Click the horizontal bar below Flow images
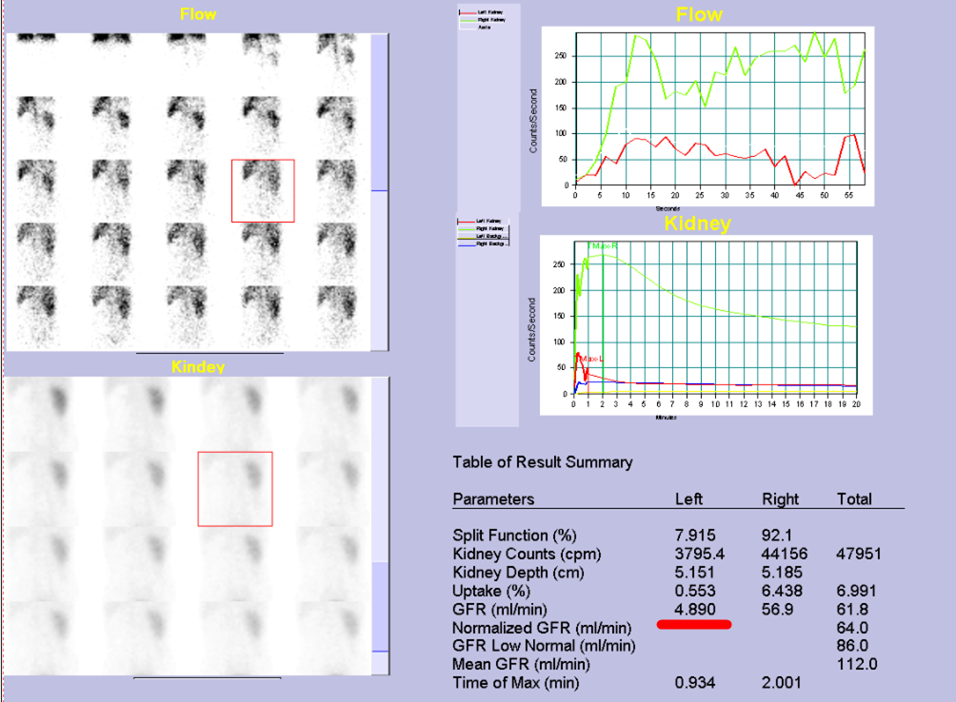Viewport: 956px width, 702px height. (209, 353)
